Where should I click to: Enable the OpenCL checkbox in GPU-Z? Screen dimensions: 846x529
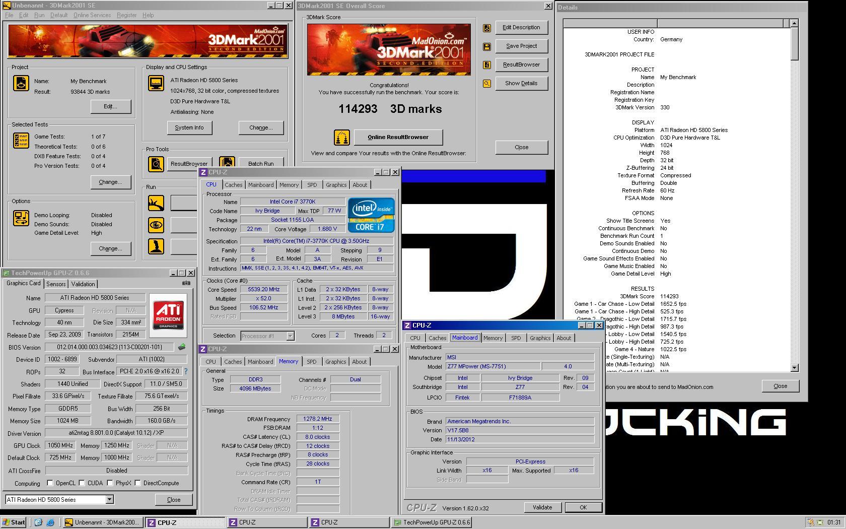(x=50, y=483)
